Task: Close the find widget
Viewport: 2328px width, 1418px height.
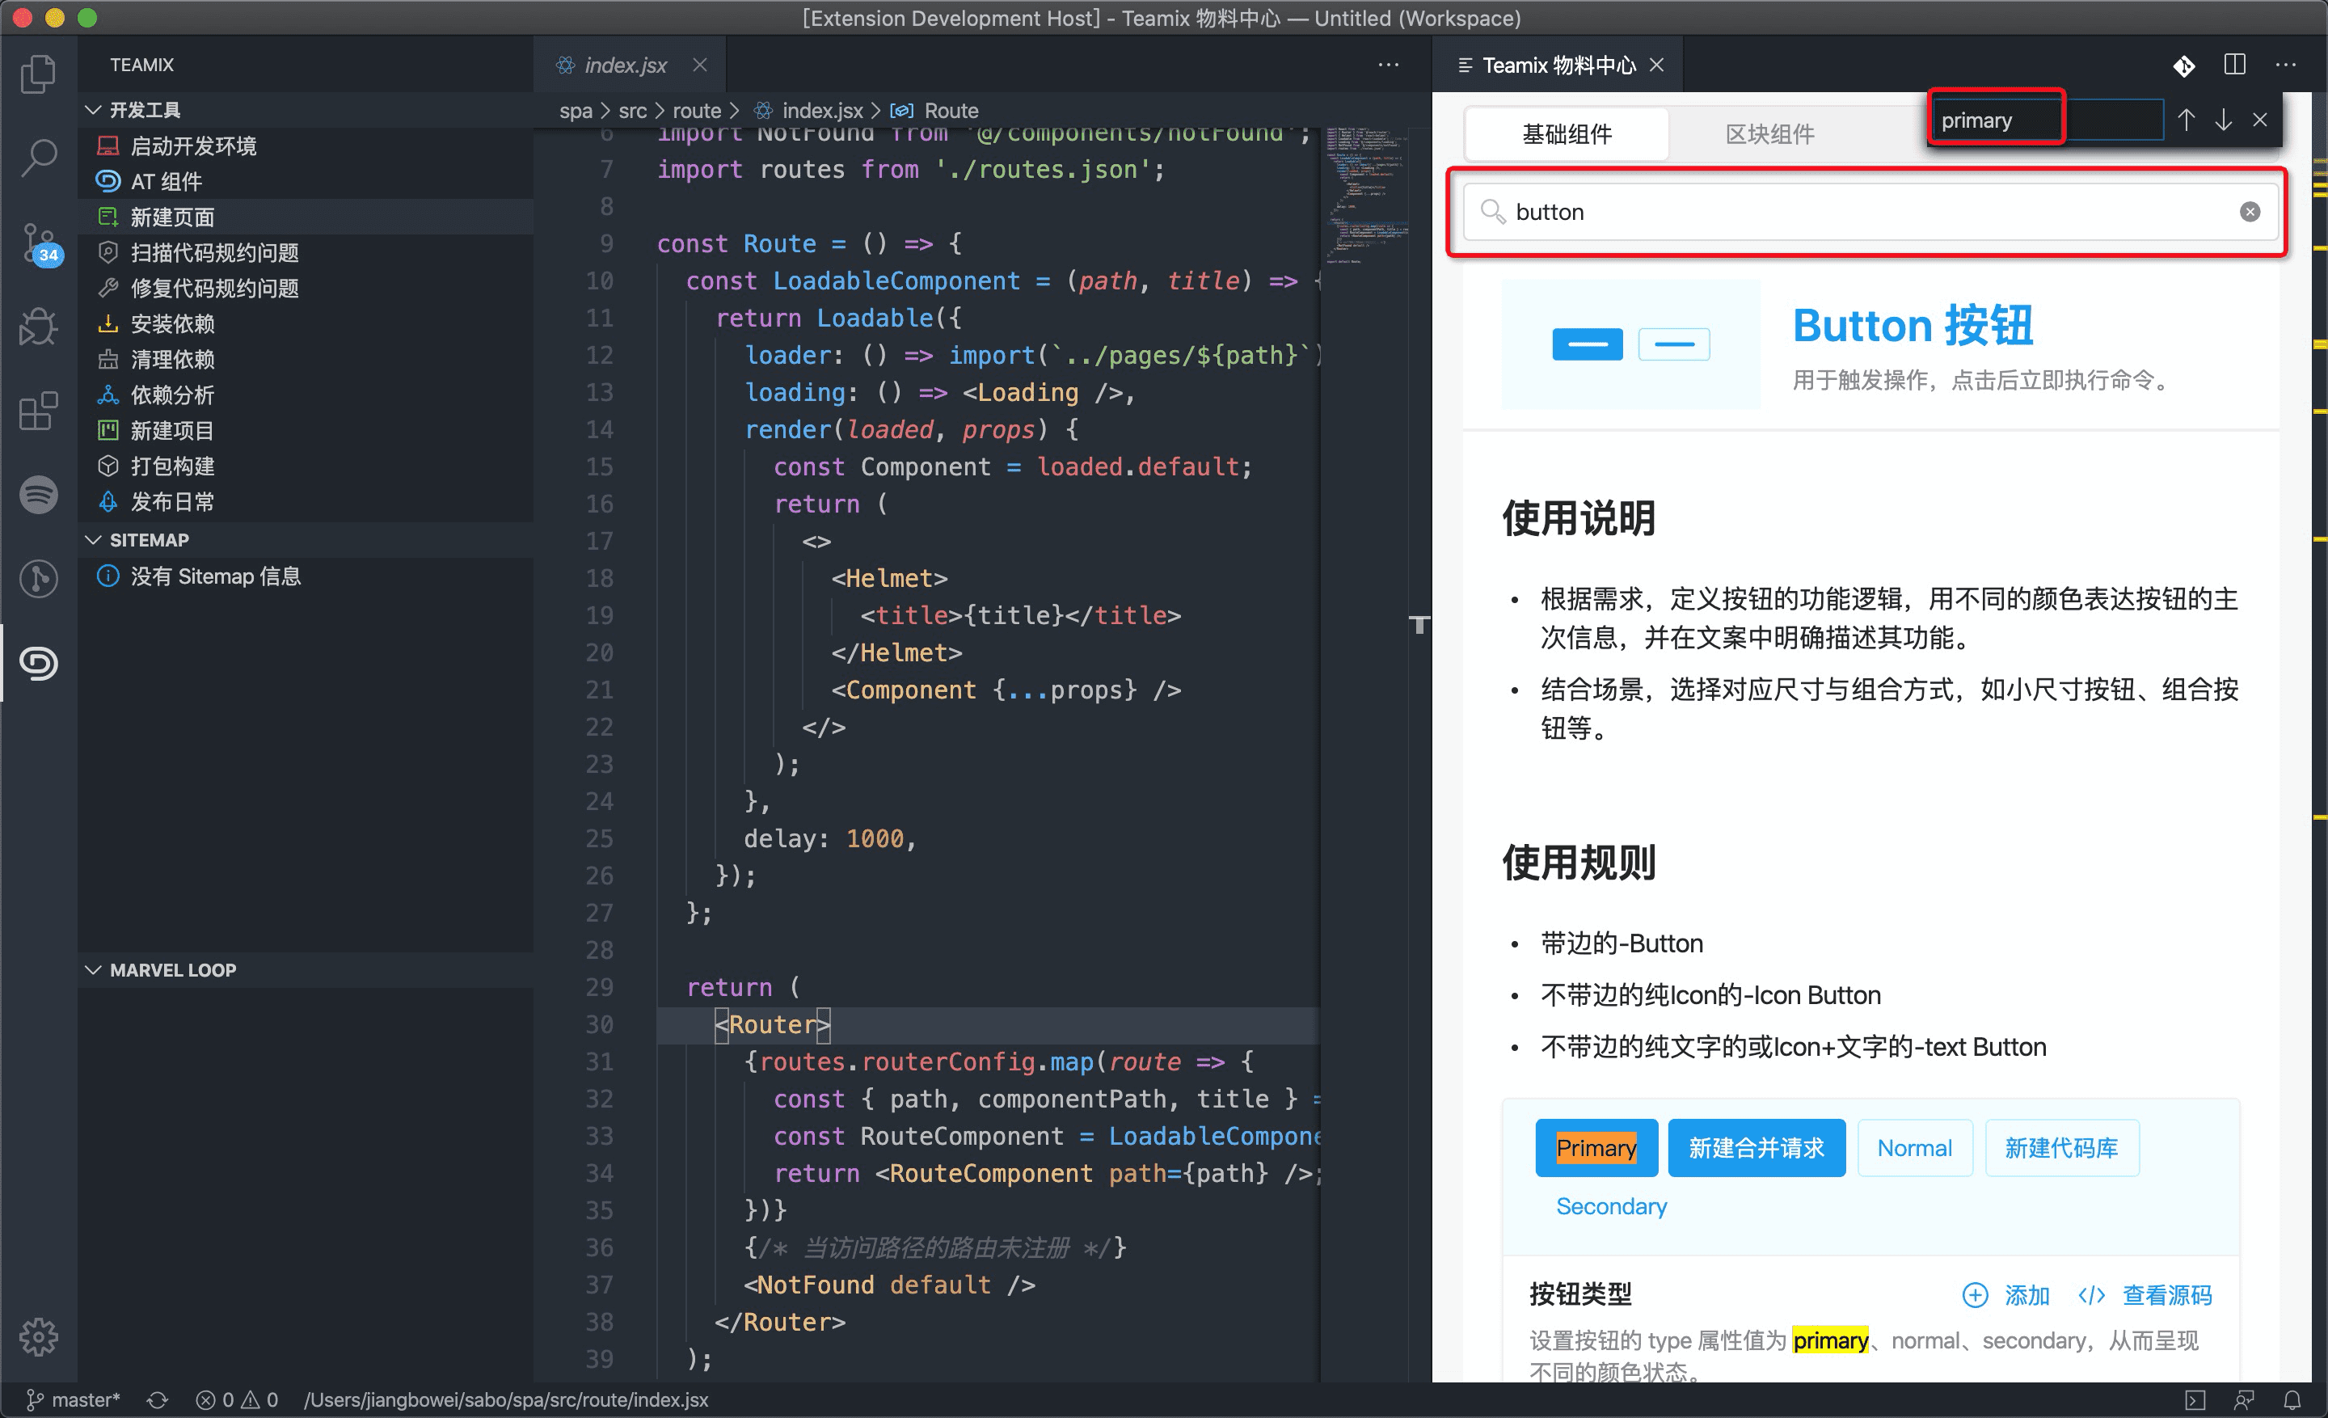Action: (x=2260, y=120)
